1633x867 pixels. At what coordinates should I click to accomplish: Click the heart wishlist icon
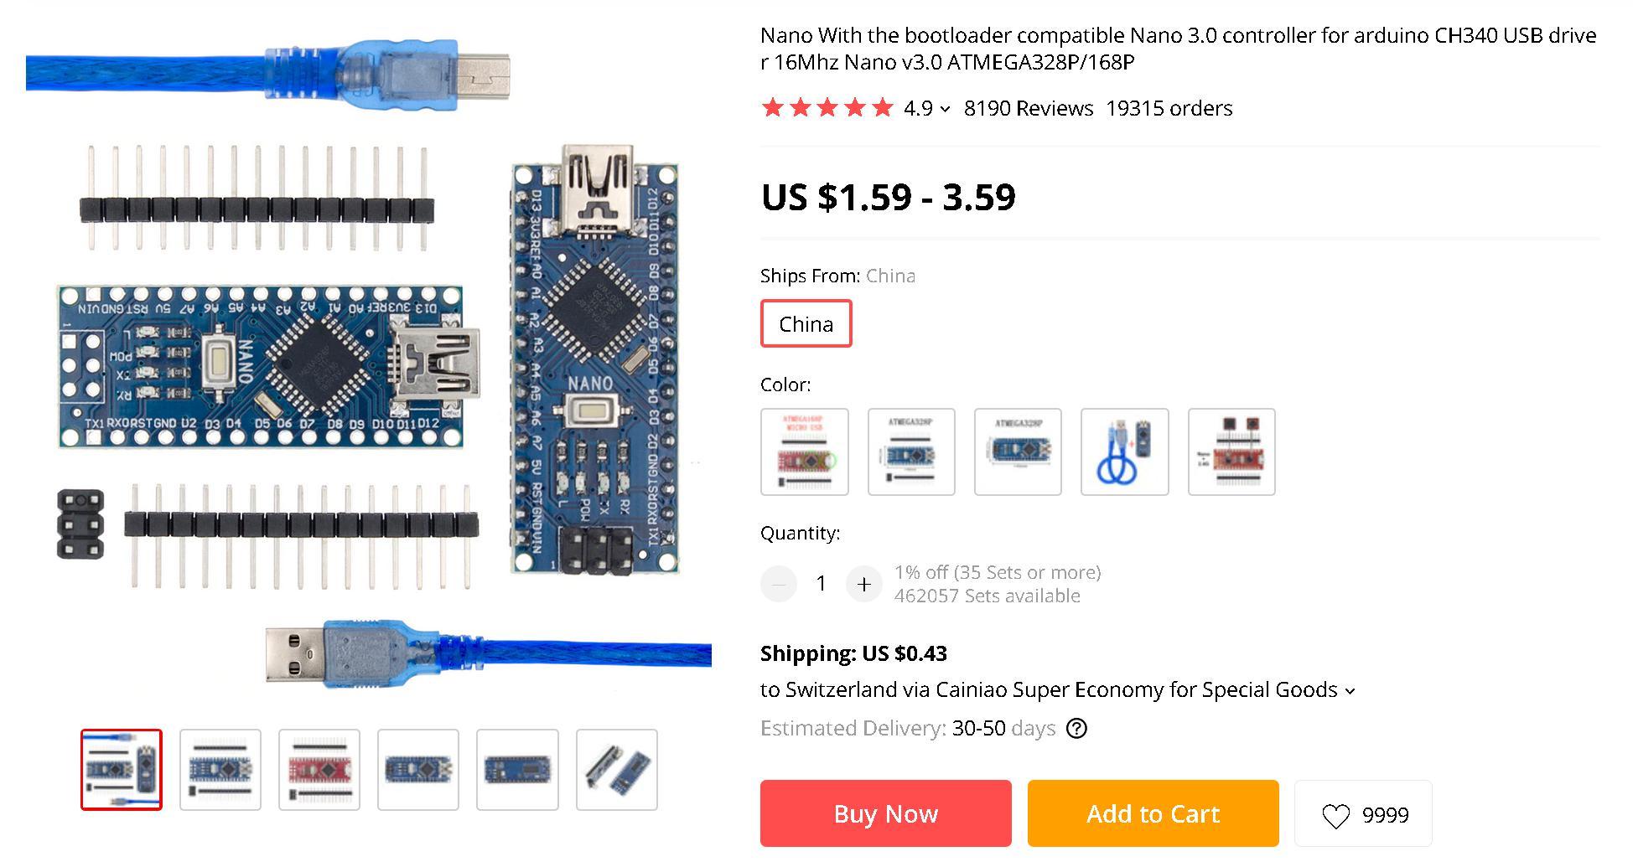point(1335,815)
